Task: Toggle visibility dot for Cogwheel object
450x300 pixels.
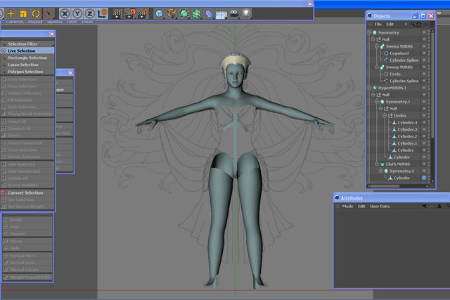Action: click(424, 53)
